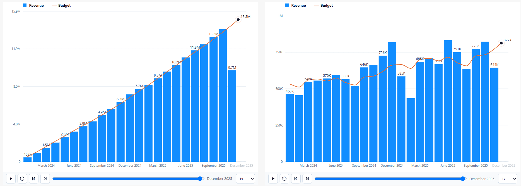Click the 9.7M revenue bar in left chart
Screen dimensions: 521x186
click(x=232, y=116)
